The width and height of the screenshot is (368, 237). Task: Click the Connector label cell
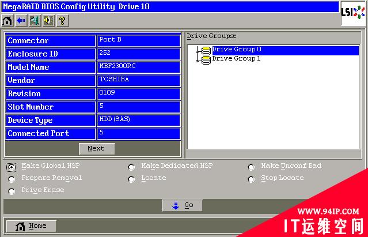point(51,40)
